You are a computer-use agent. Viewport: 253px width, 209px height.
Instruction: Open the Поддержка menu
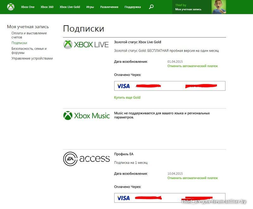click(x=133, y=7)
